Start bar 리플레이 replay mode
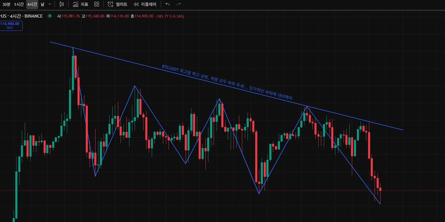The image size is (445, 222). (145, 4)
